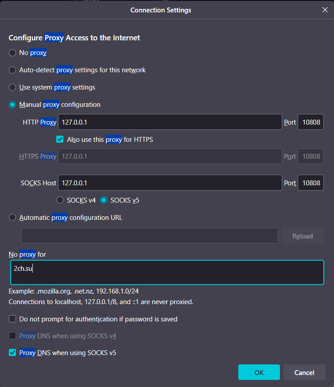Image resolution: width=334 pixels, height=387 pixels.
Task: Click the No proxy for text area
Action: [167, 273]
